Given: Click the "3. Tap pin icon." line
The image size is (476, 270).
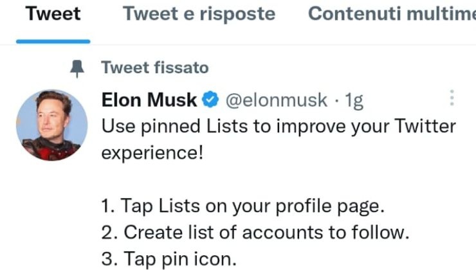Looking at the screenshot, I should click(x=169, y=258).
